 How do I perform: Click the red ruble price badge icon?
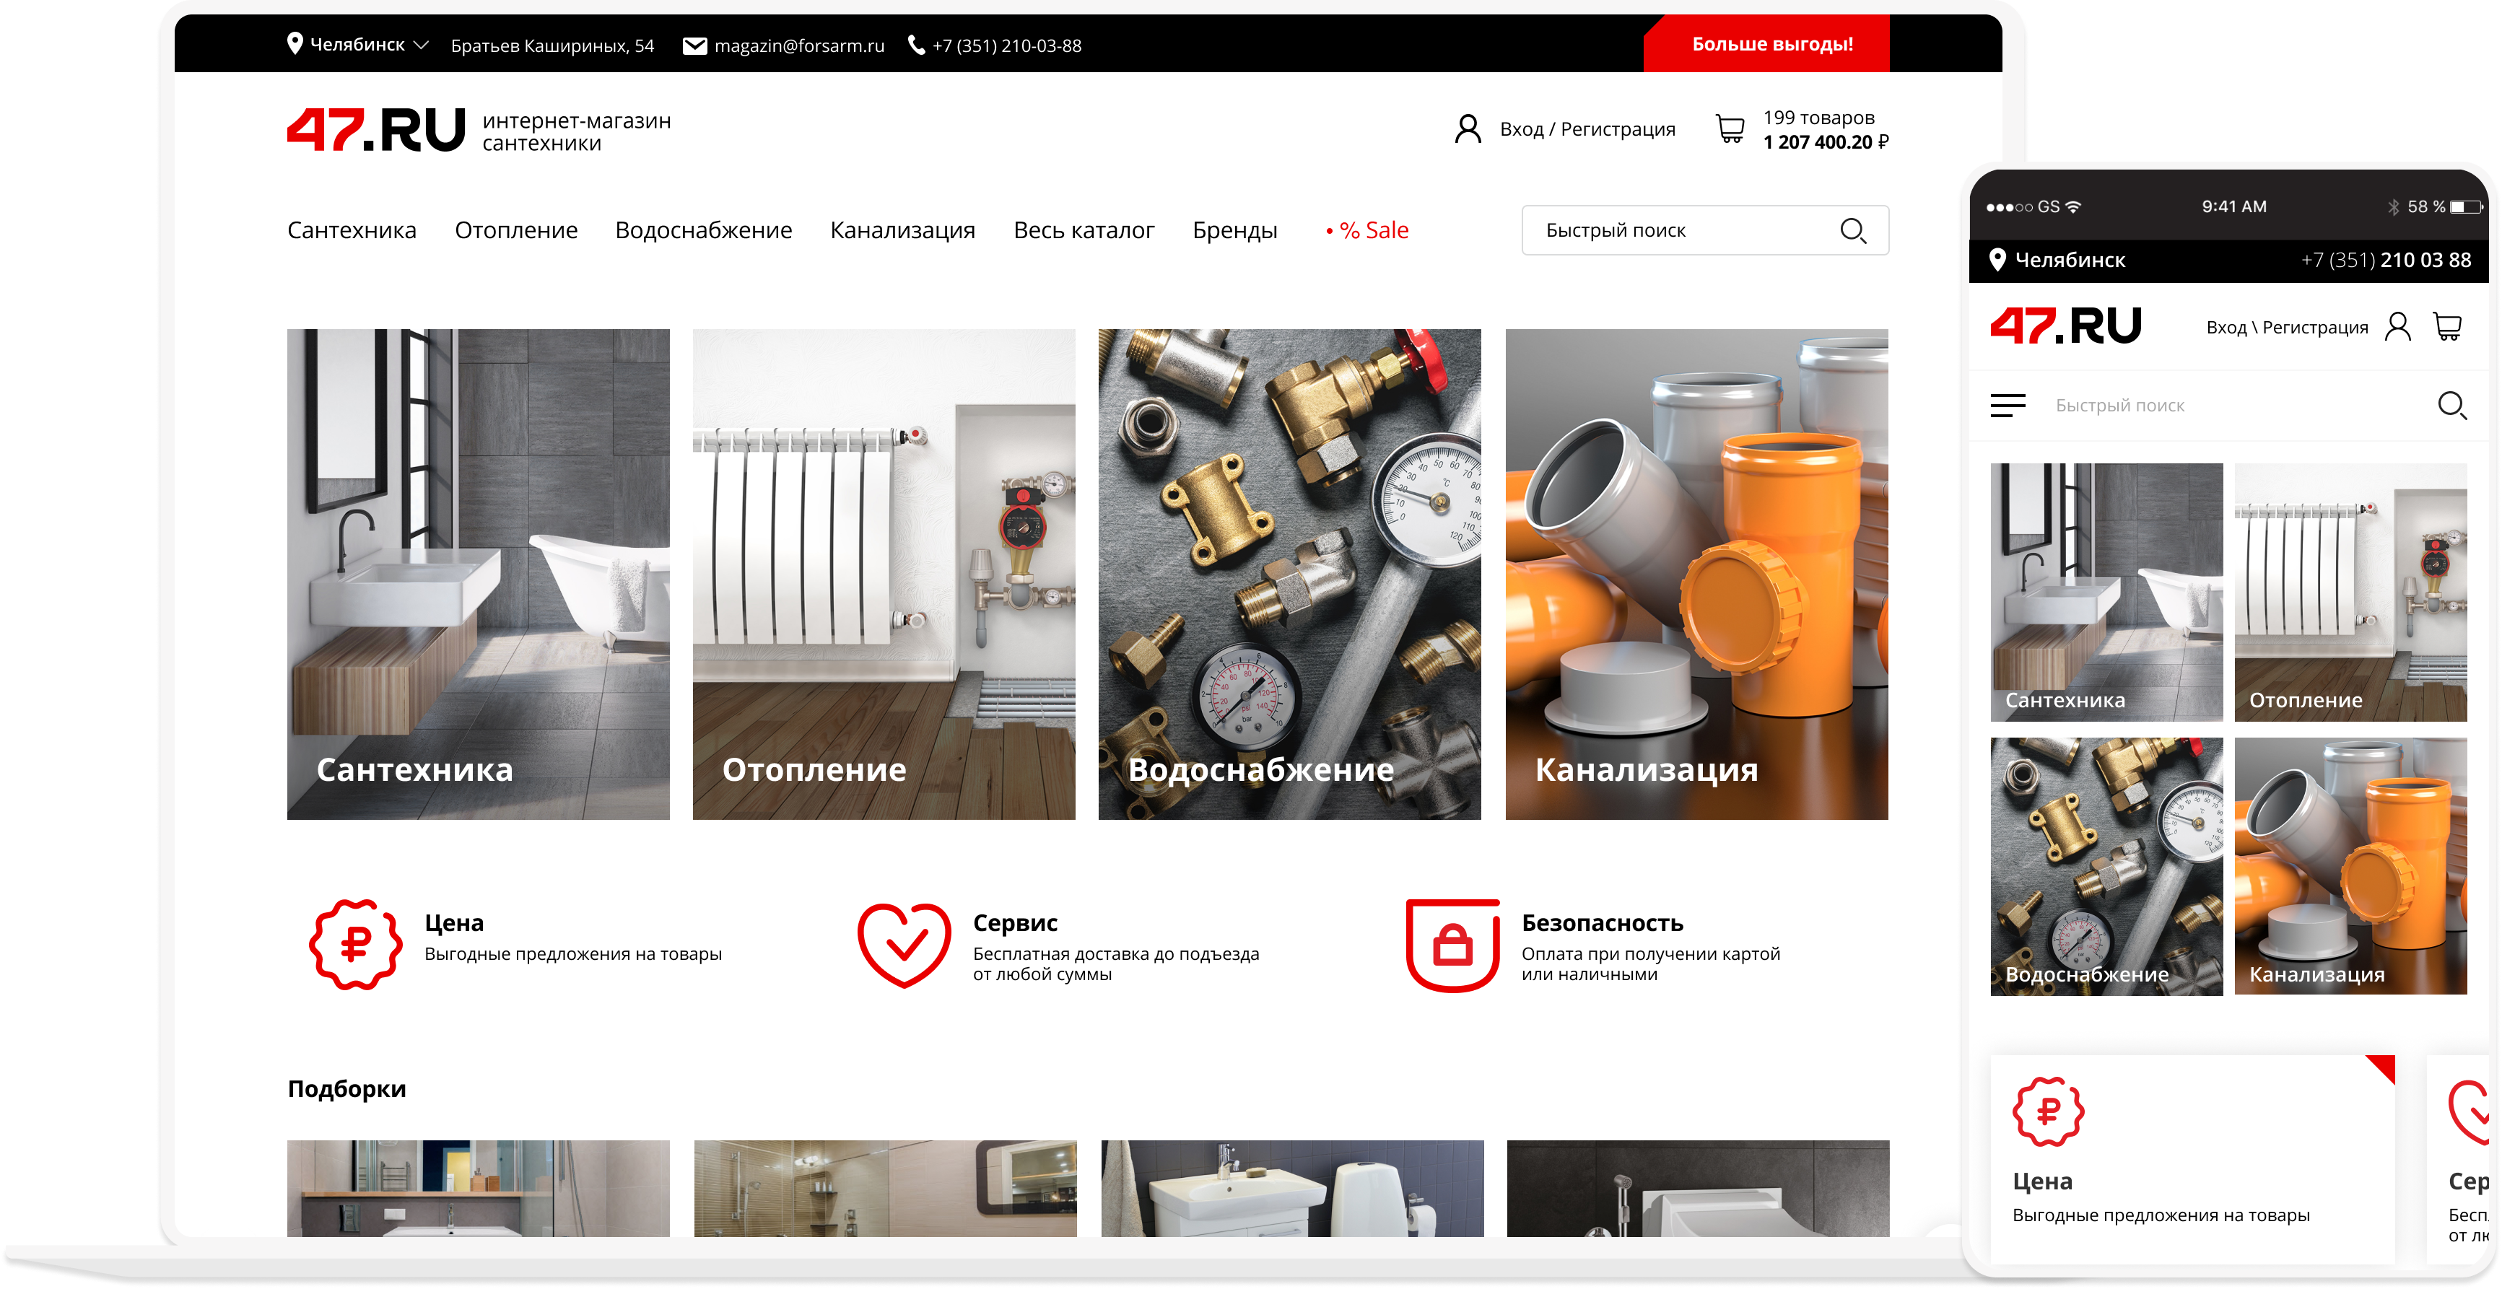coord(355,944)
